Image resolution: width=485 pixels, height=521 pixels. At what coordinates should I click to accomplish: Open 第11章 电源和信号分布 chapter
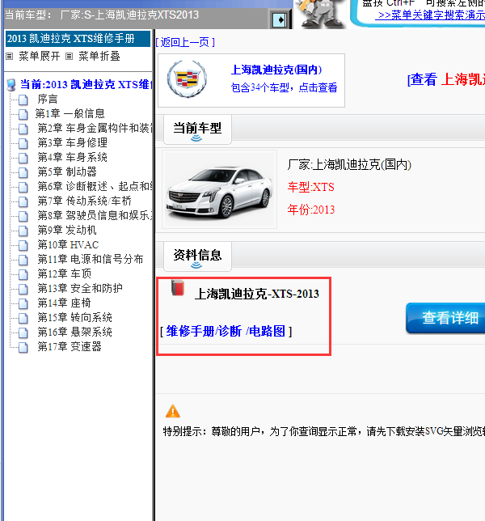91,259
